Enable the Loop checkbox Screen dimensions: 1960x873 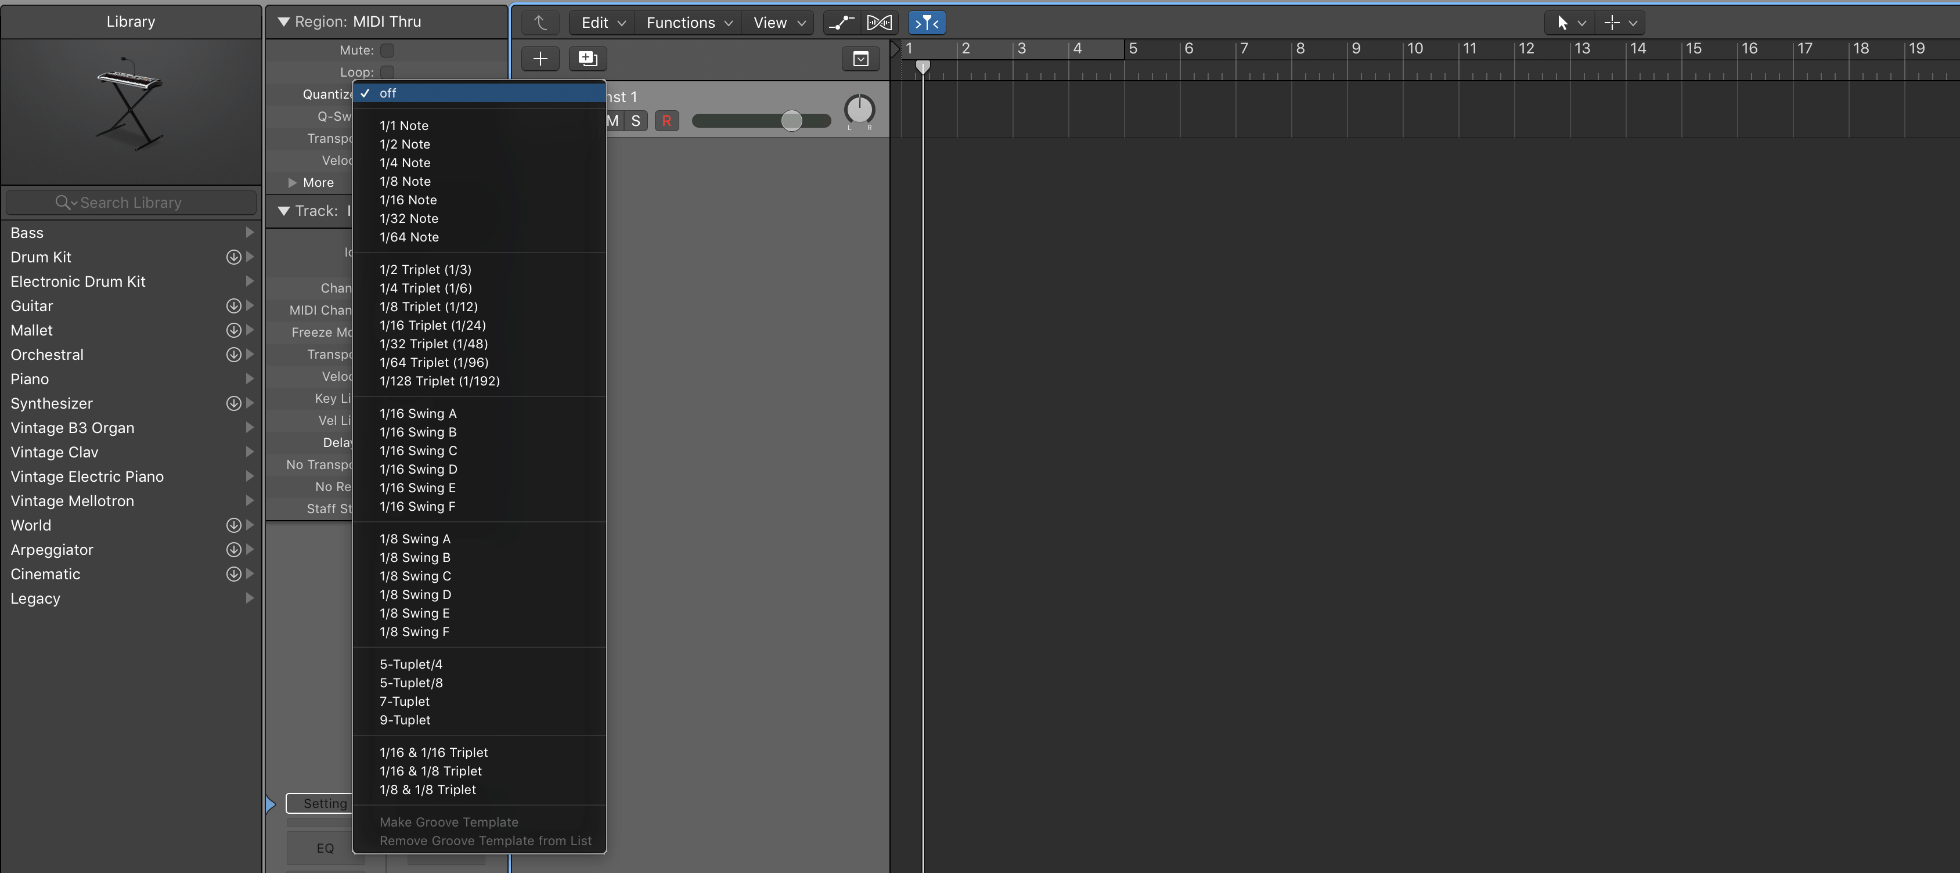pyautogui.click(x=387, y=71)
